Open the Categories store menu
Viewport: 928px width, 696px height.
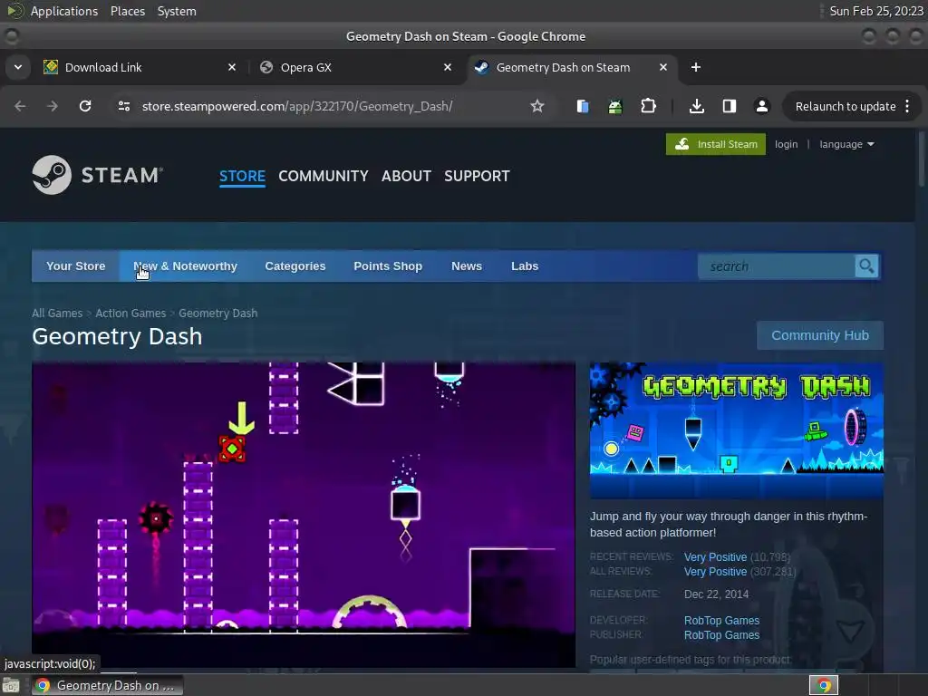tap(295, 266)
